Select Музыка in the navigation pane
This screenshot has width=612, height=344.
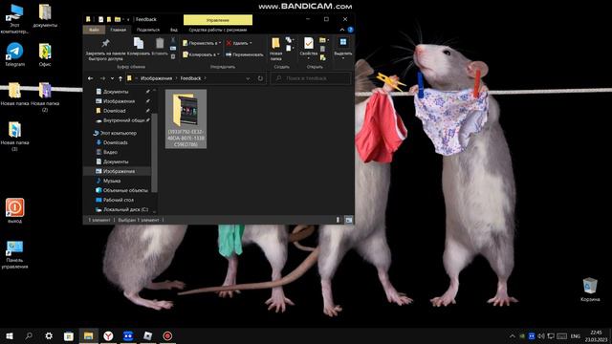point(112,181)
